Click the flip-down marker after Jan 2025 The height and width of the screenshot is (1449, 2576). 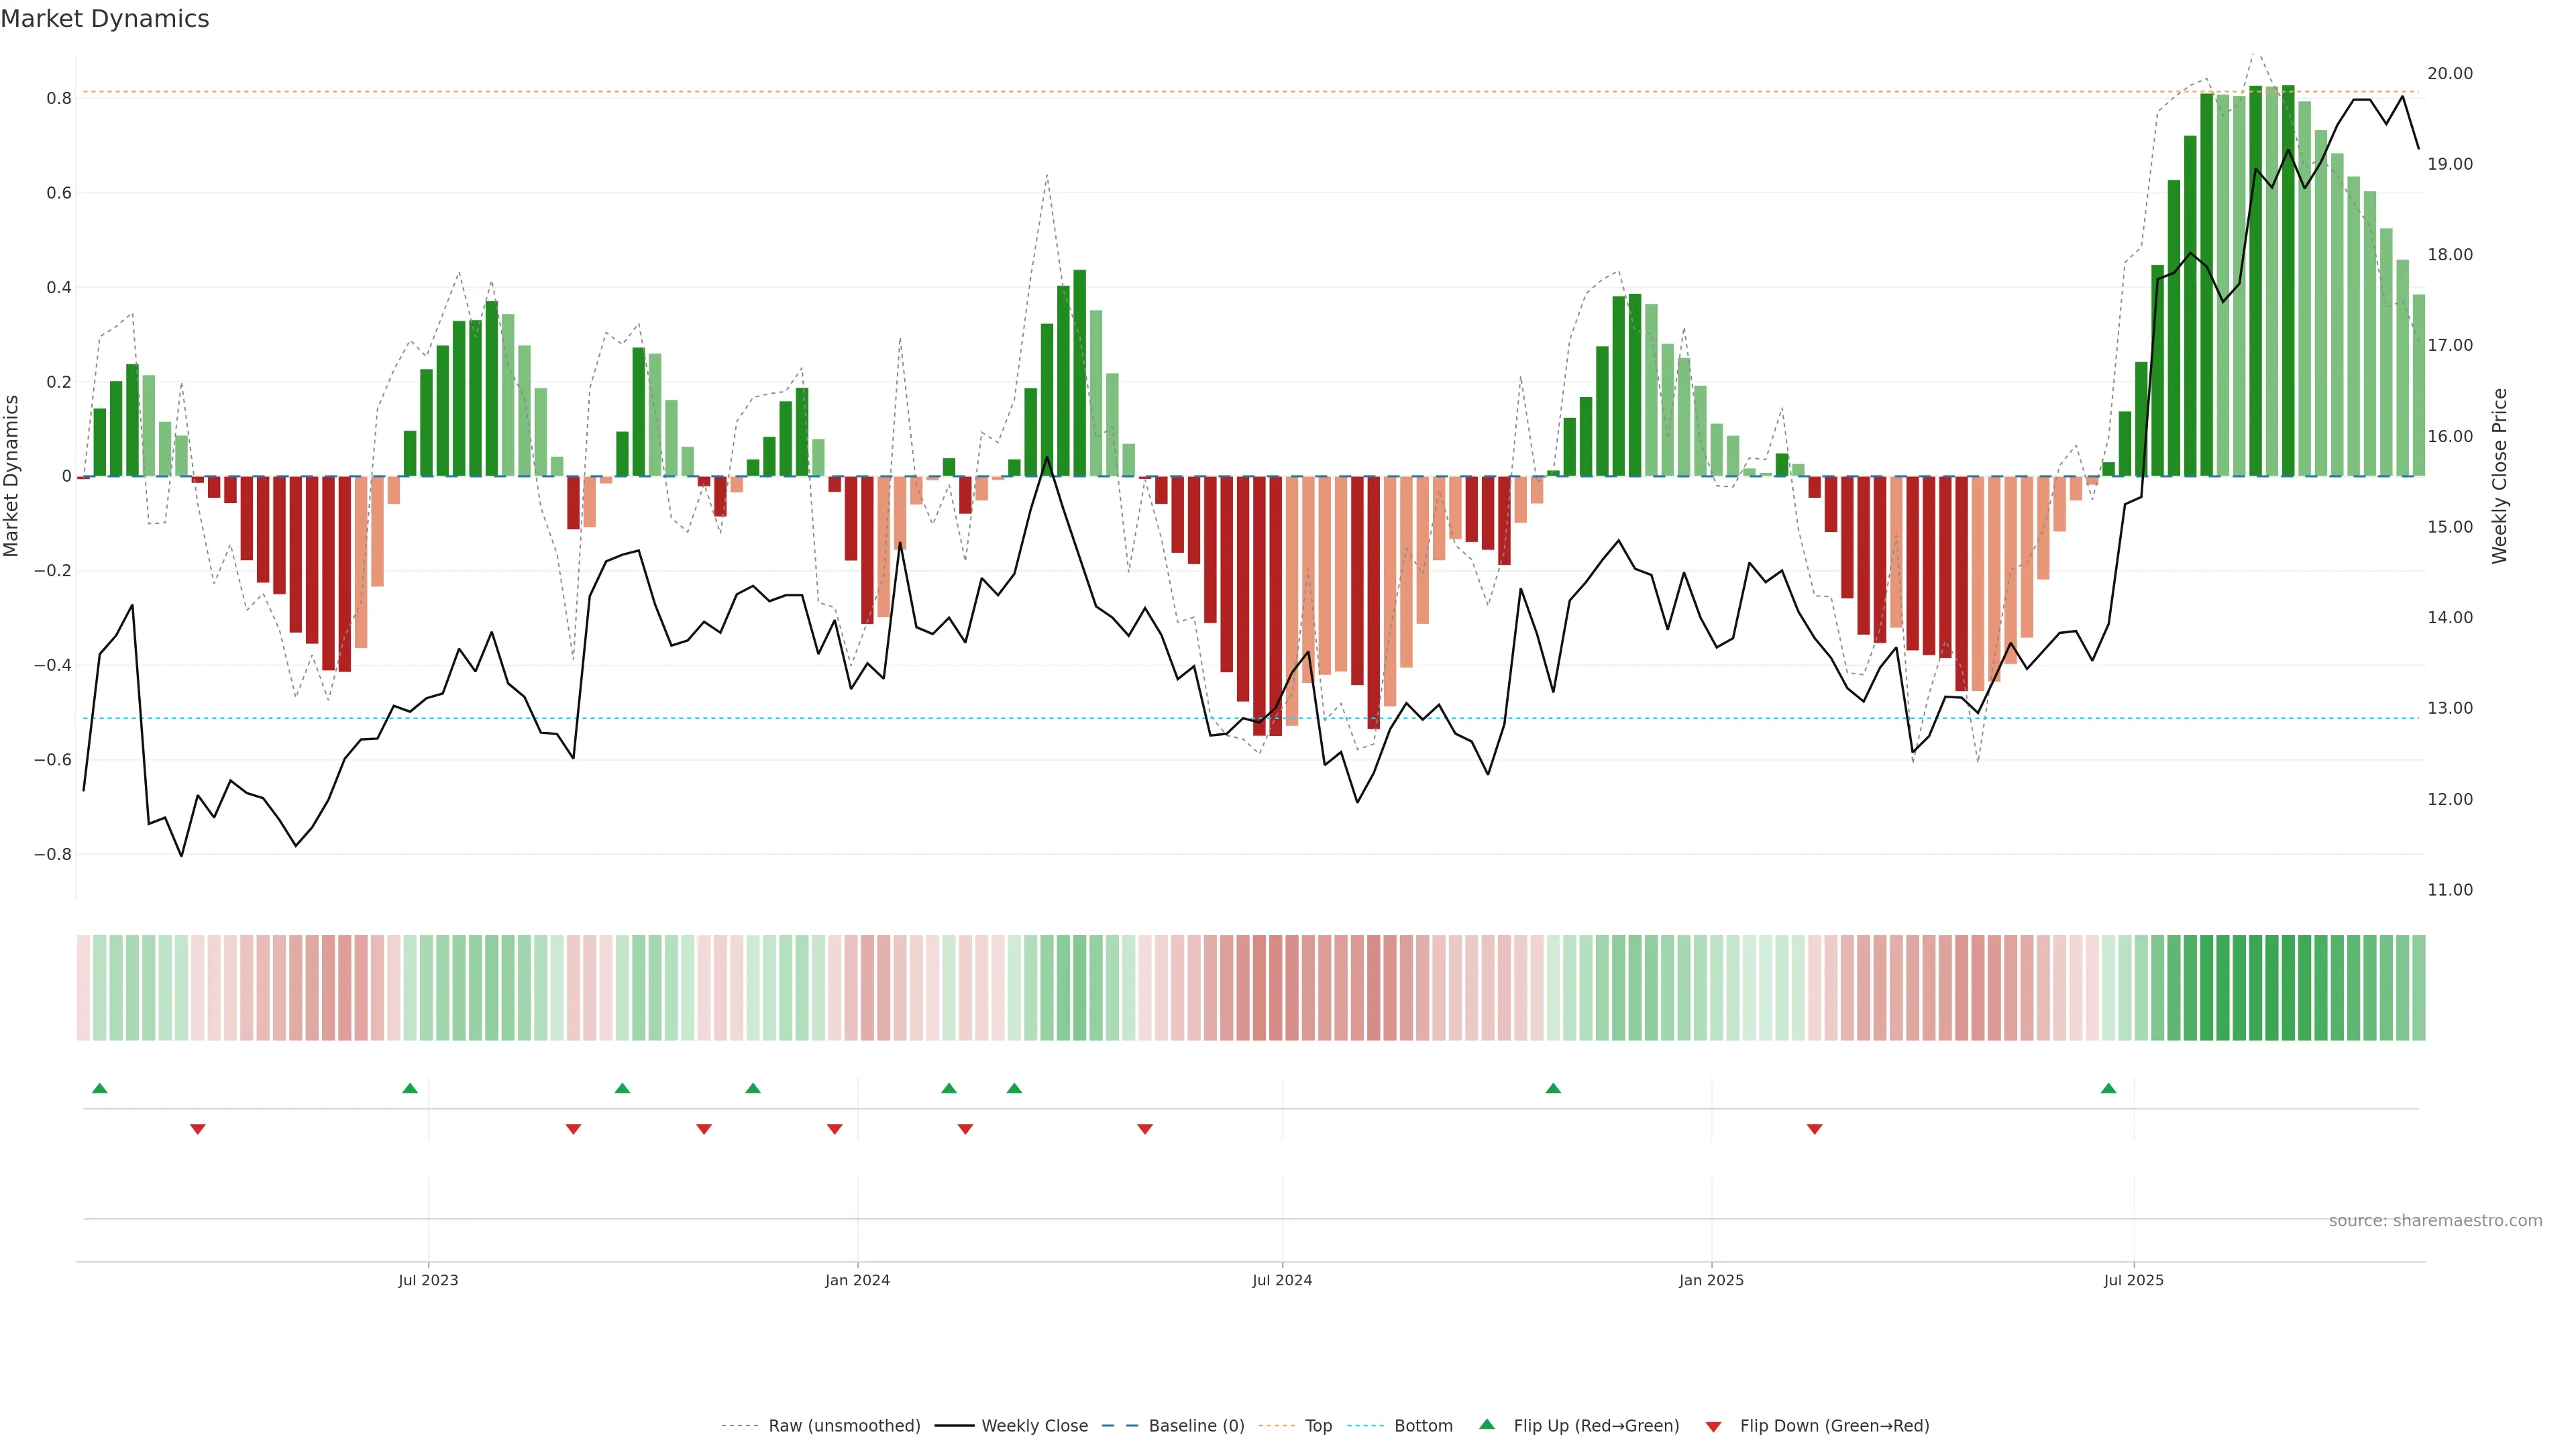click(1814, 1129)
